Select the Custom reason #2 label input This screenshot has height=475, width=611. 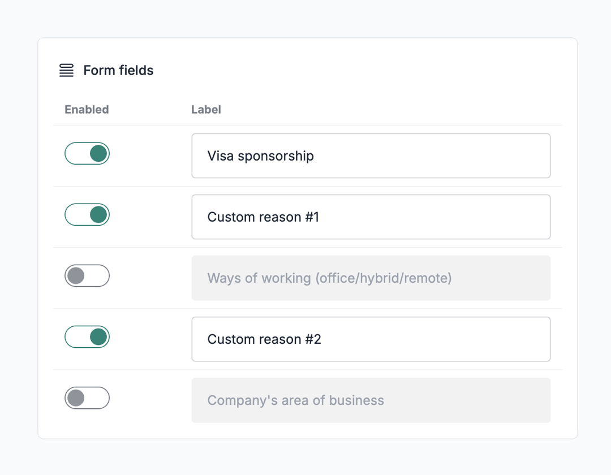(x=371, y=339)
